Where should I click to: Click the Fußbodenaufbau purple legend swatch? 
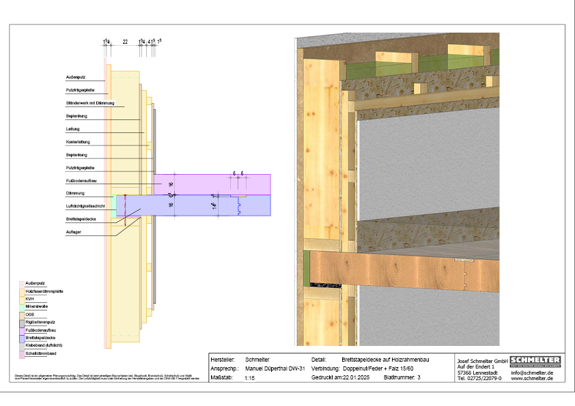pyautogui.click(x=21, y=330)
